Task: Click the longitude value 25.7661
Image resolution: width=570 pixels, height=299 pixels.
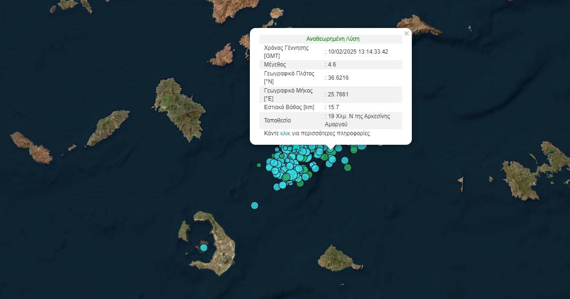Action: 338,95
